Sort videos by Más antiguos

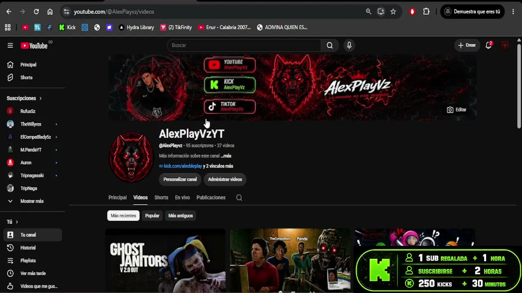click(181, 216)
